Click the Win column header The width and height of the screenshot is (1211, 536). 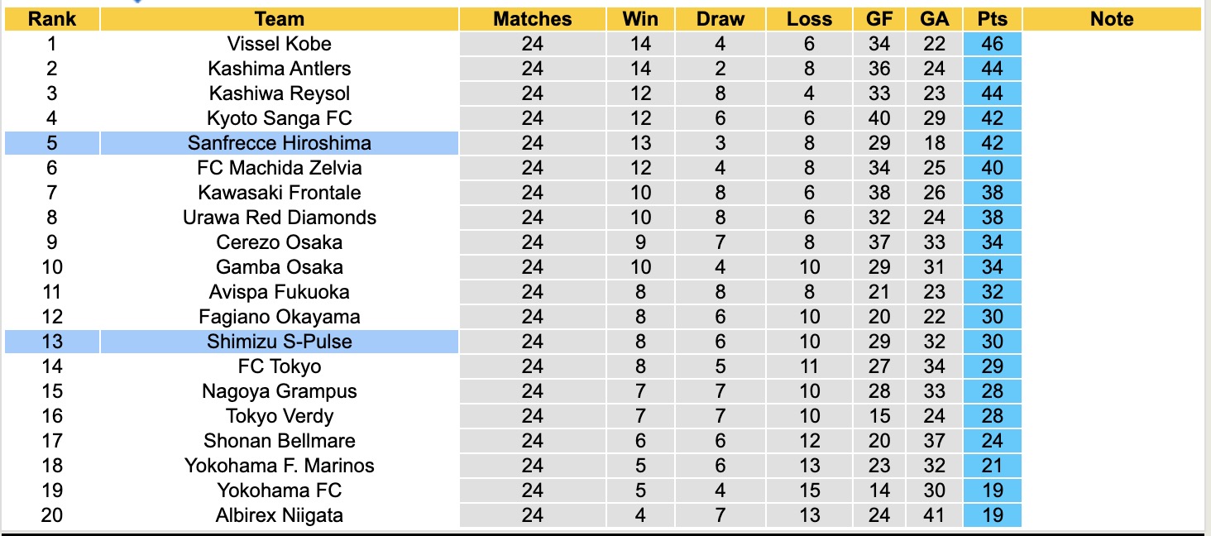pos(640,19)
